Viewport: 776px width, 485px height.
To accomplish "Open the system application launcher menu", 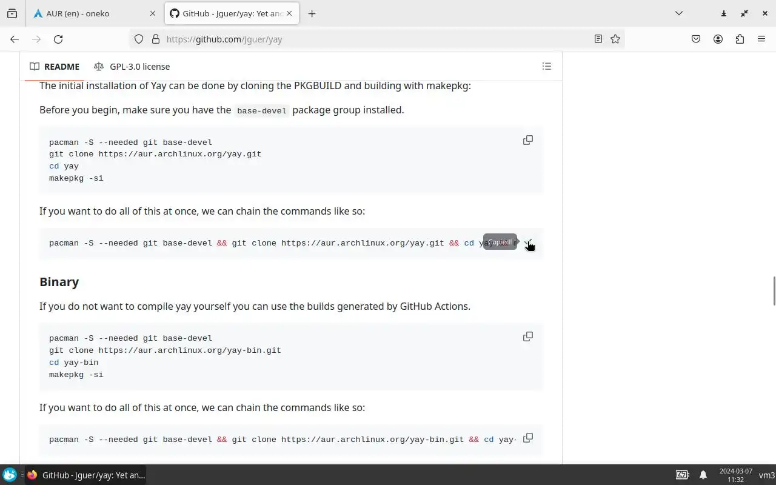I will [10, 475].
